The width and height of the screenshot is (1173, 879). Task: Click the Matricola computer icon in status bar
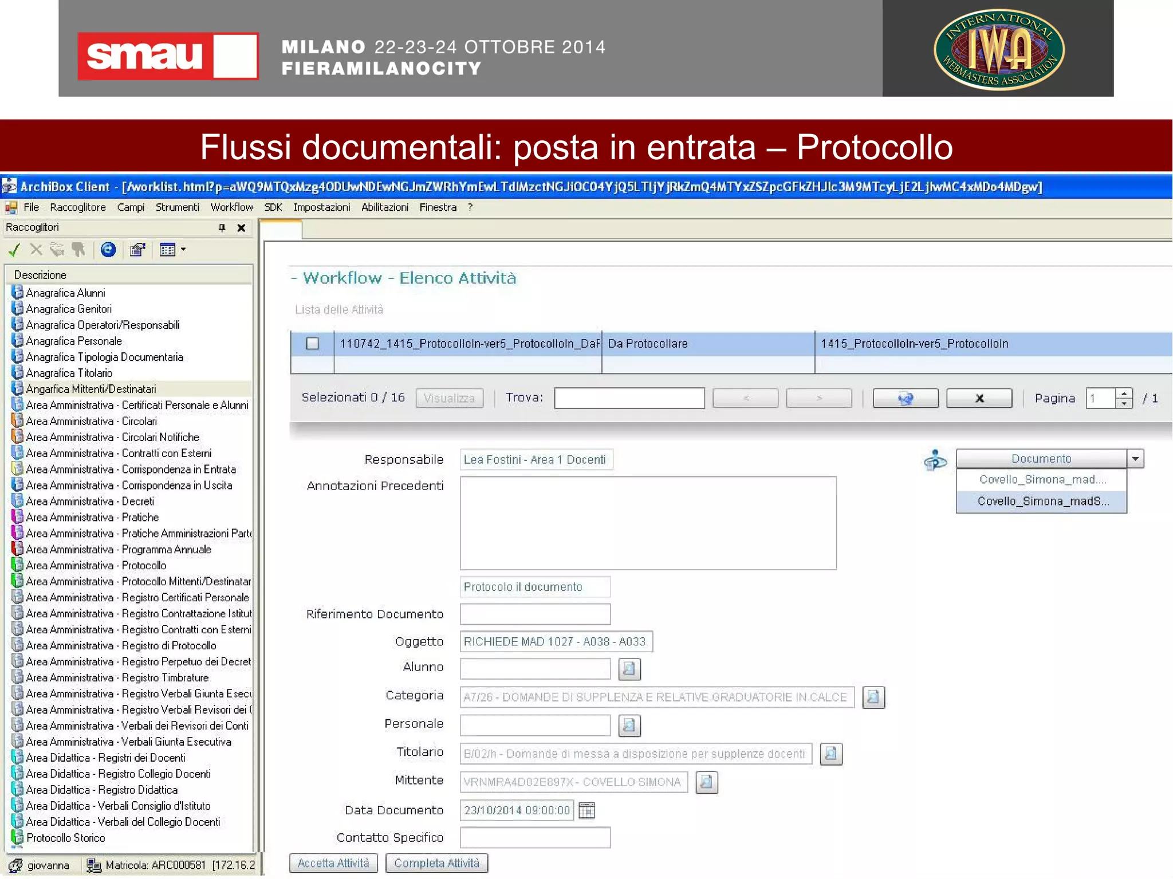pos(93,865)
